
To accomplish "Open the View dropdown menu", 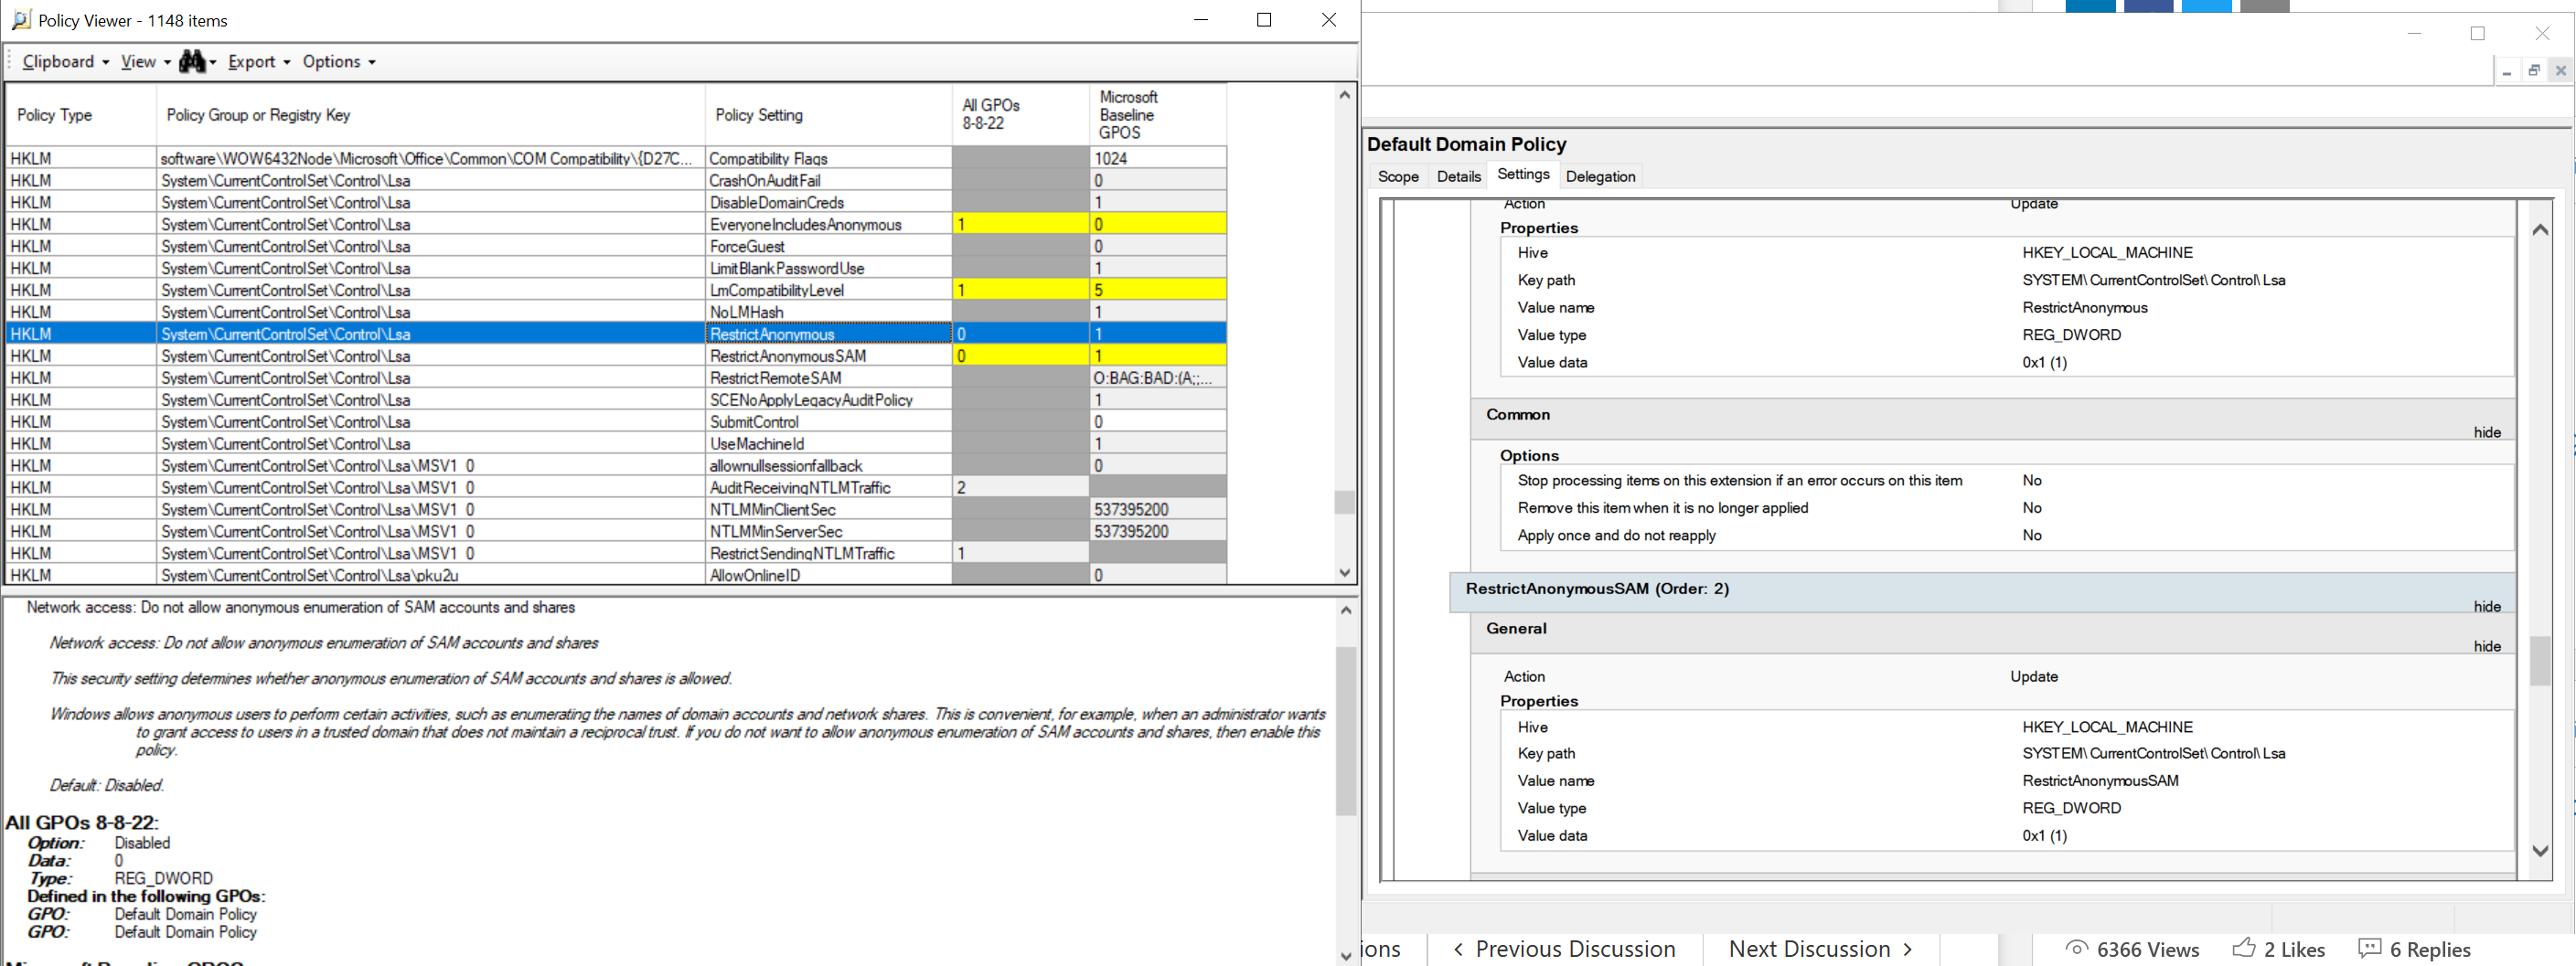I will 145,62.
